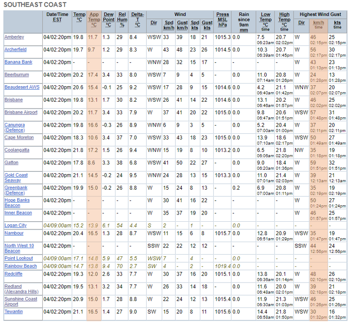Click Brisbane Airport's highest gust 57
This screenshot has height=323, width=350.
click(313, 112)
